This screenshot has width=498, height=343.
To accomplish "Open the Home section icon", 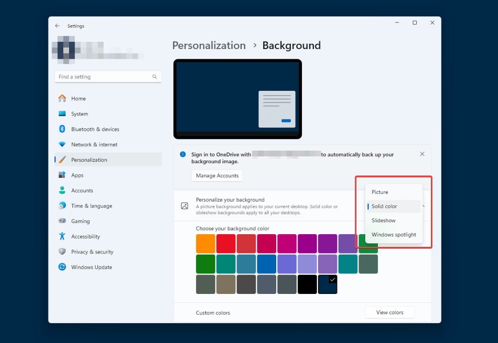I will pos(63,98).
